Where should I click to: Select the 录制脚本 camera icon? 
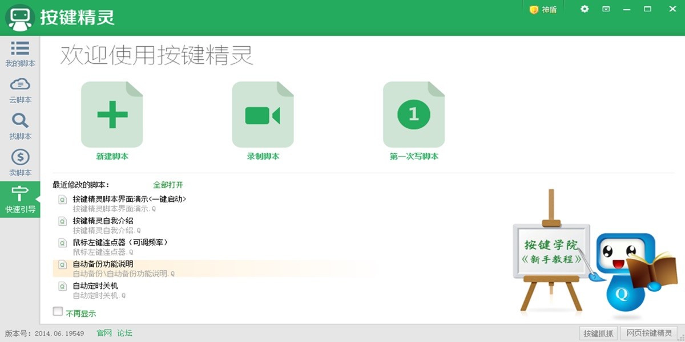263,114
